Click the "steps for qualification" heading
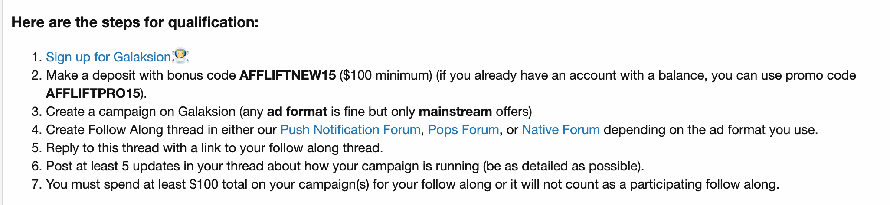 coord(135,22)
